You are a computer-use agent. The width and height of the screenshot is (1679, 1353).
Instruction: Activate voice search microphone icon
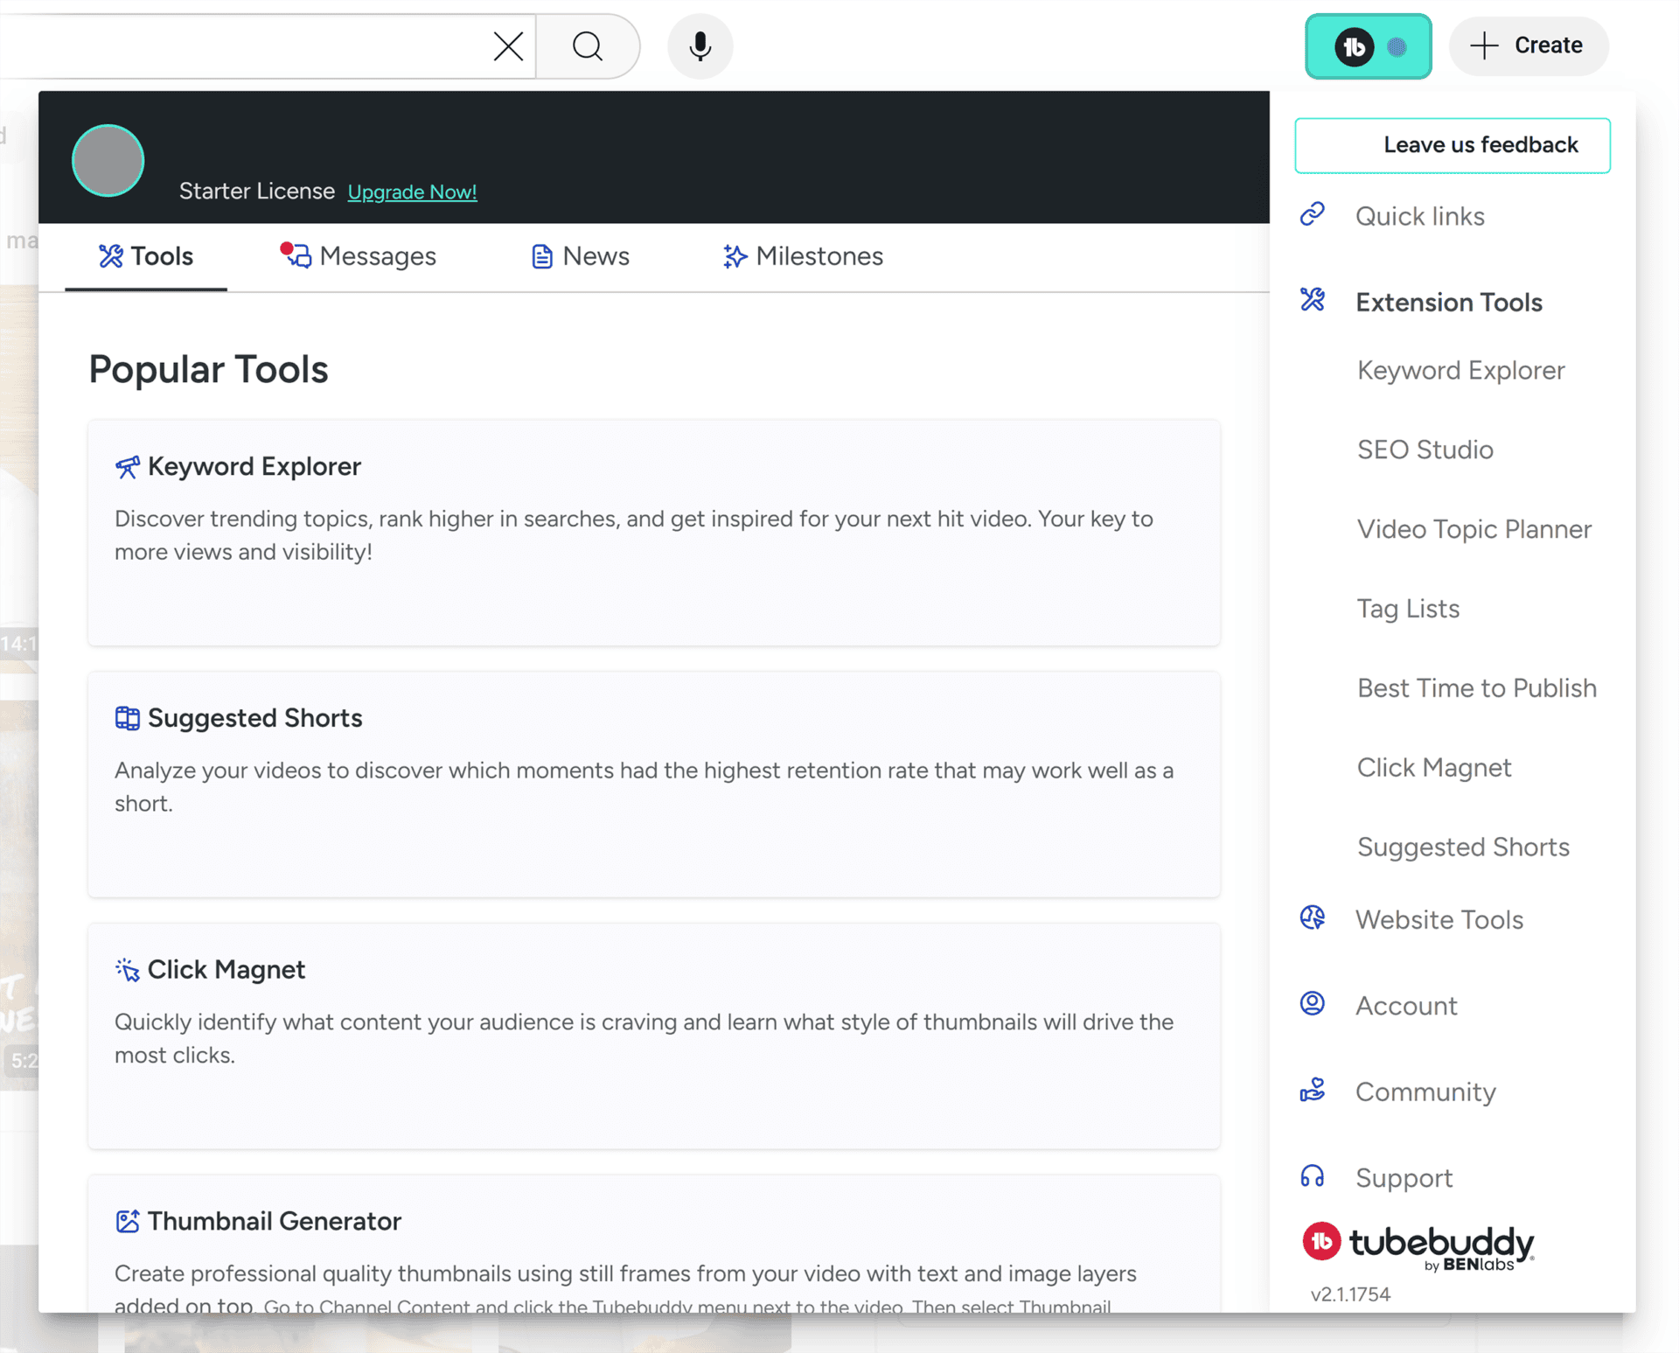pos(700,46)
